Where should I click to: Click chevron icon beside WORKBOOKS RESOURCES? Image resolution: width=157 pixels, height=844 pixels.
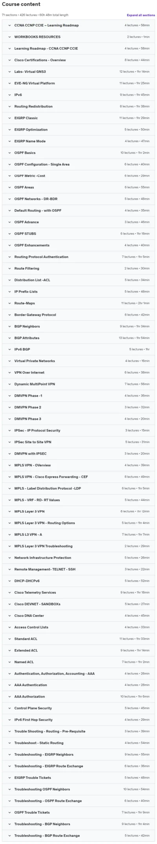coord(10,37)
